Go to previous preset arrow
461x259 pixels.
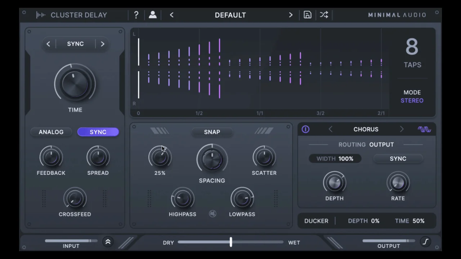171,15
